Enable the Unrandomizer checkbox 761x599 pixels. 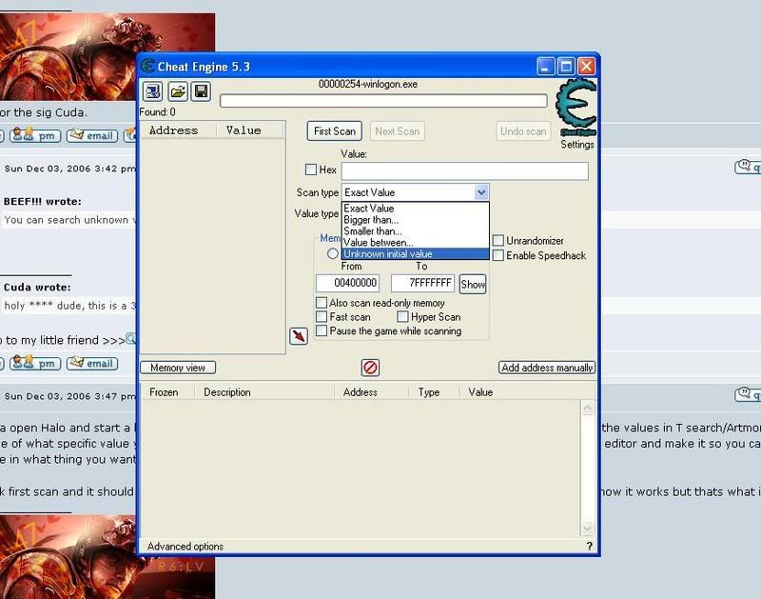498,241
